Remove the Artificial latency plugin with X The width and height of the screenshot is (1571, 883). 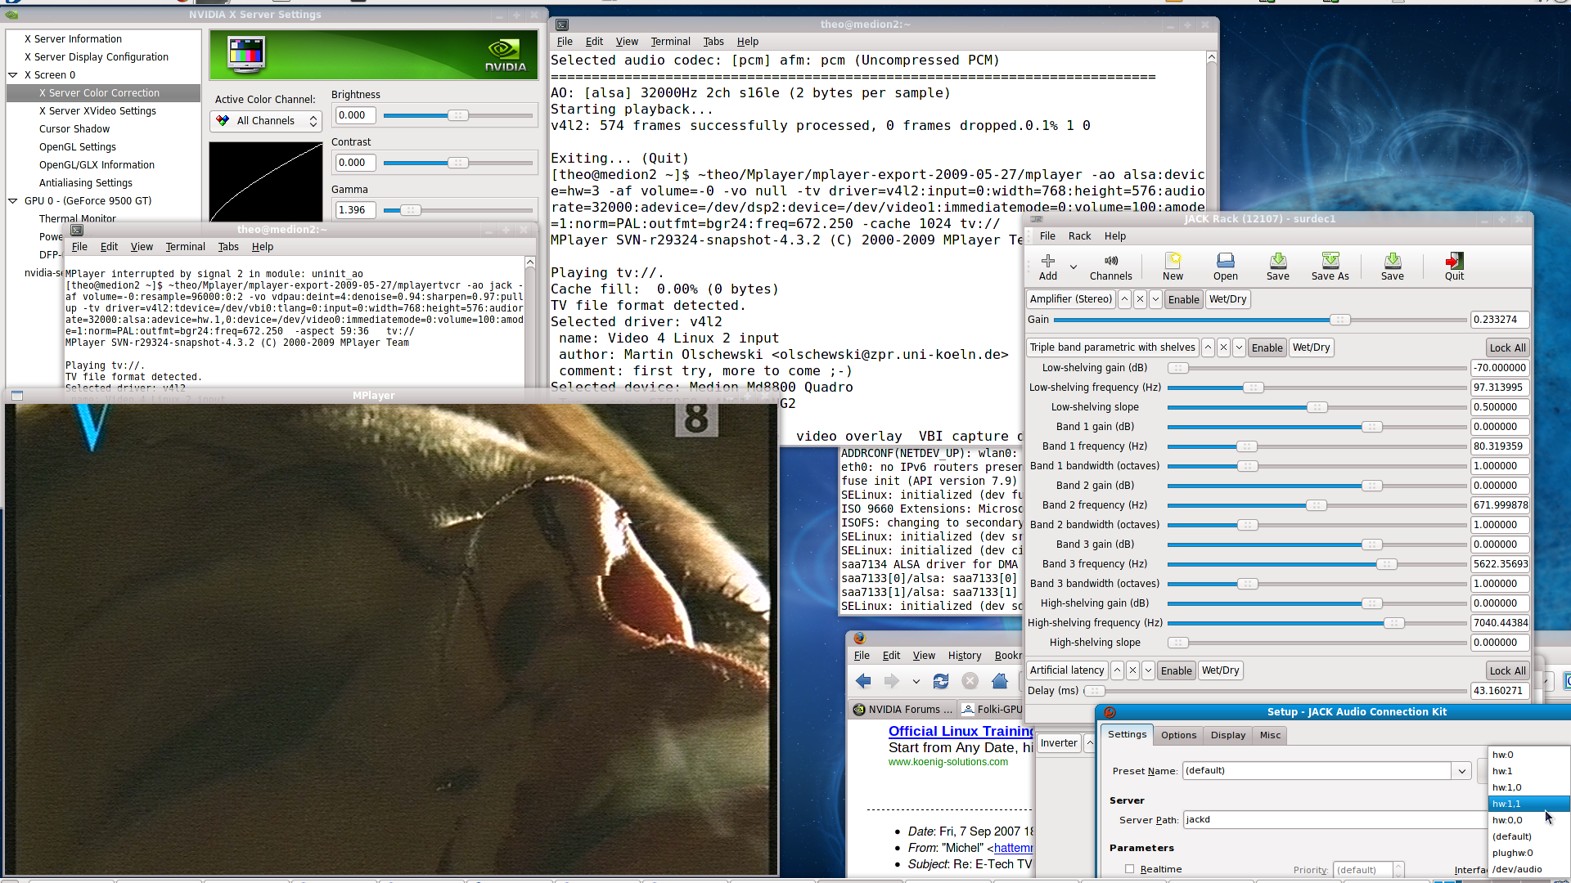pyautogui.click(x=1132, y=670)
